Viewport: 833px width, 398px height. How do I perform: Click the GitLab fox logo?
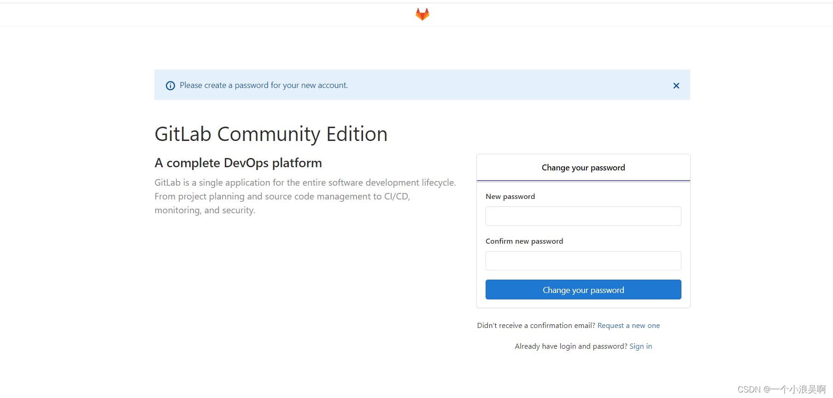pyautogui.click(x=422, y=14)
